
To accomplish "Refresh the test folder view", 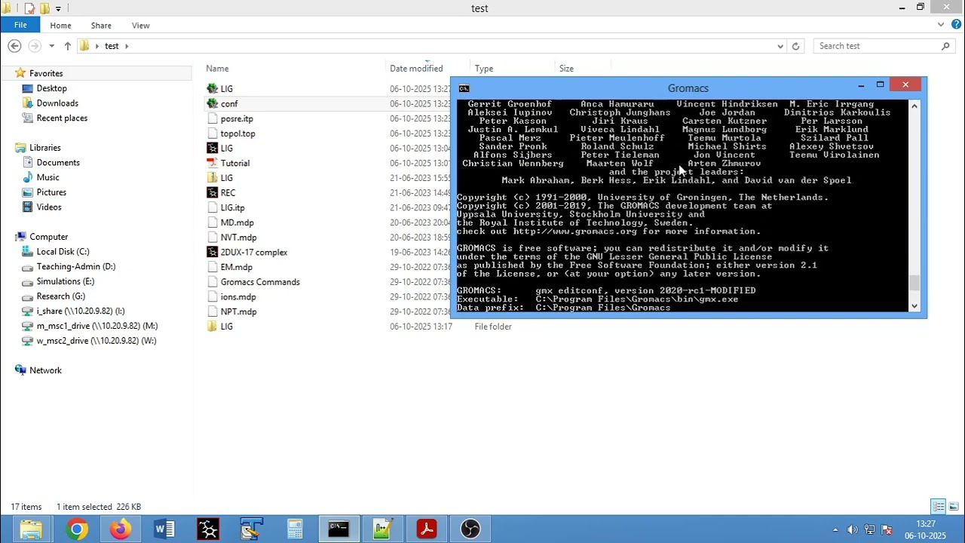I will 795,46.
